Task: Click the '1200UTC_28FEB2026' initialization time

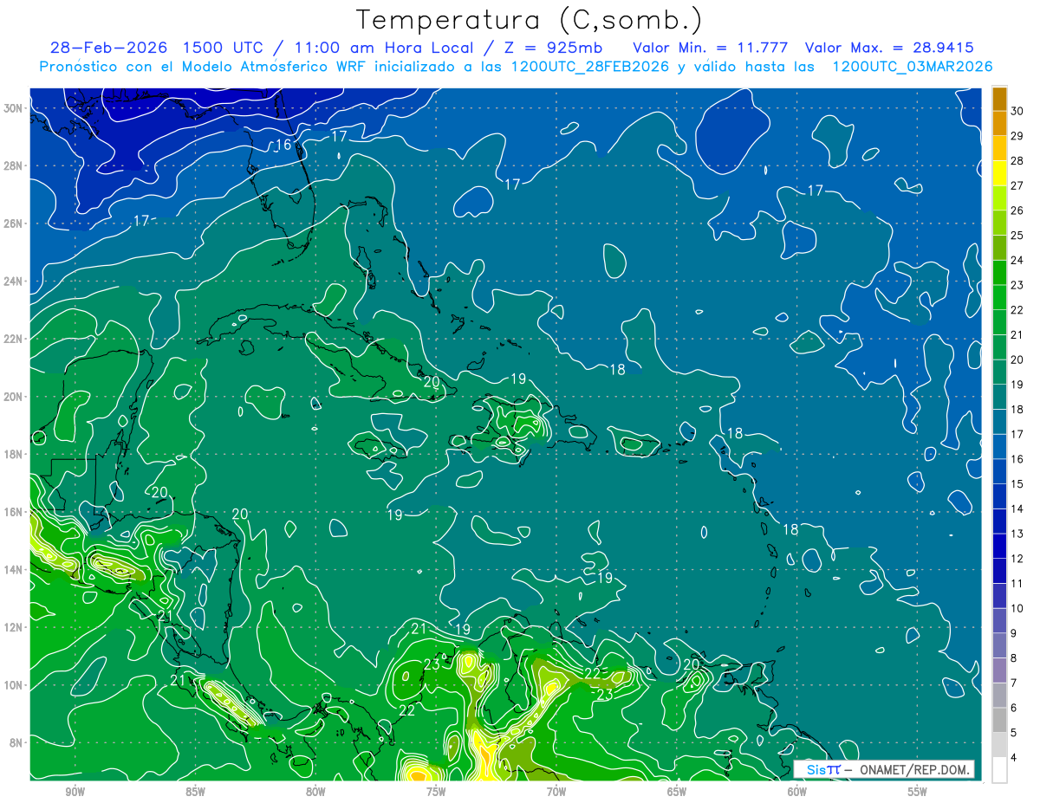Action: (589, 67)
